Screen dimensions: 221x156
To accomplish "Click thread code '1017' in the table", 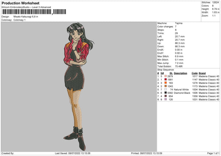I will click(x=195, y=76).
